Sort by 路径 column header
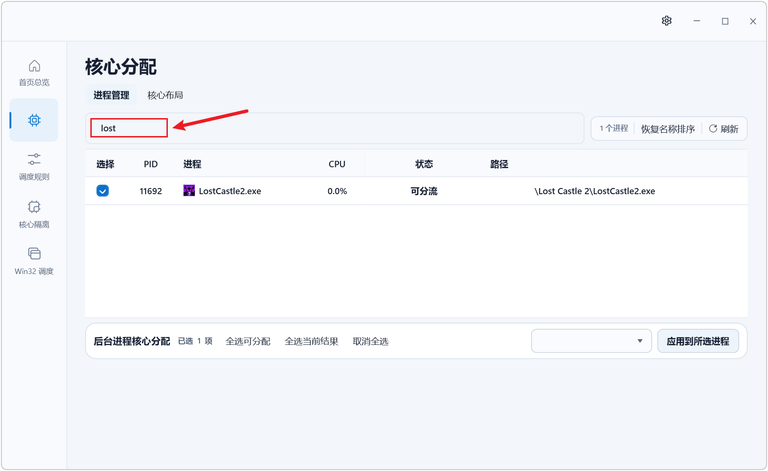The height and width of the screenshot is (471, 768). tap(499, 164)
